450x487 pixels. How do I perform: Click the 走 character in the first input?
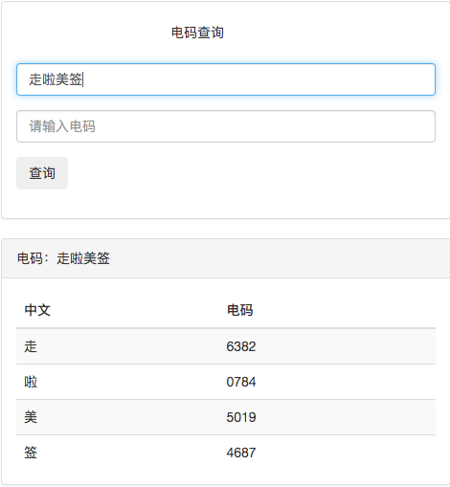(35, 79)
